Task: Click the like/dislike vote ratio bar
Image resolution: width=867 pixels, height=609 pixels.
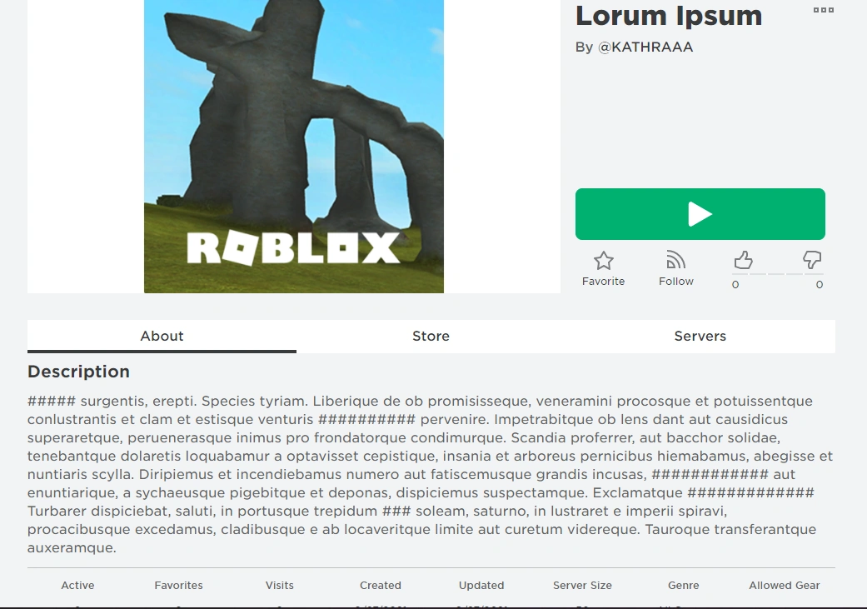Action: pyautogui.click(x=779, y=274)
